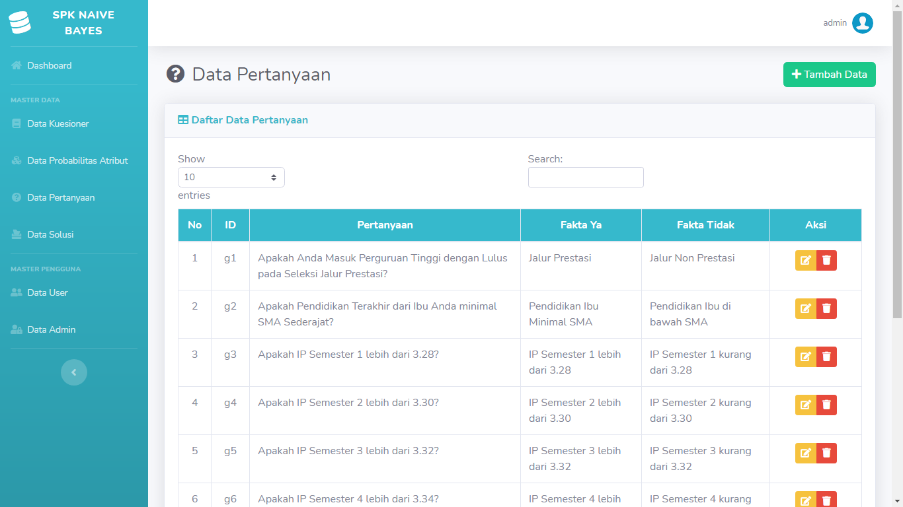Click the SPK Naive Bayes database logo icon
The image size is (903, 507).
coord(20,22)
